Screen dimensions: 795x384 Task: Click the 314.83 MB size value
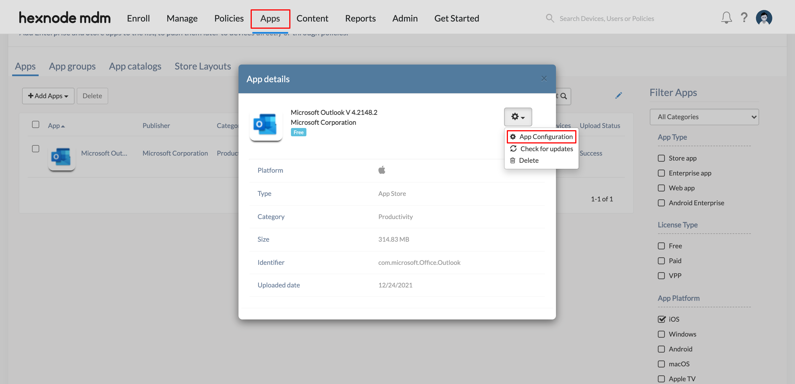[393, 239]
